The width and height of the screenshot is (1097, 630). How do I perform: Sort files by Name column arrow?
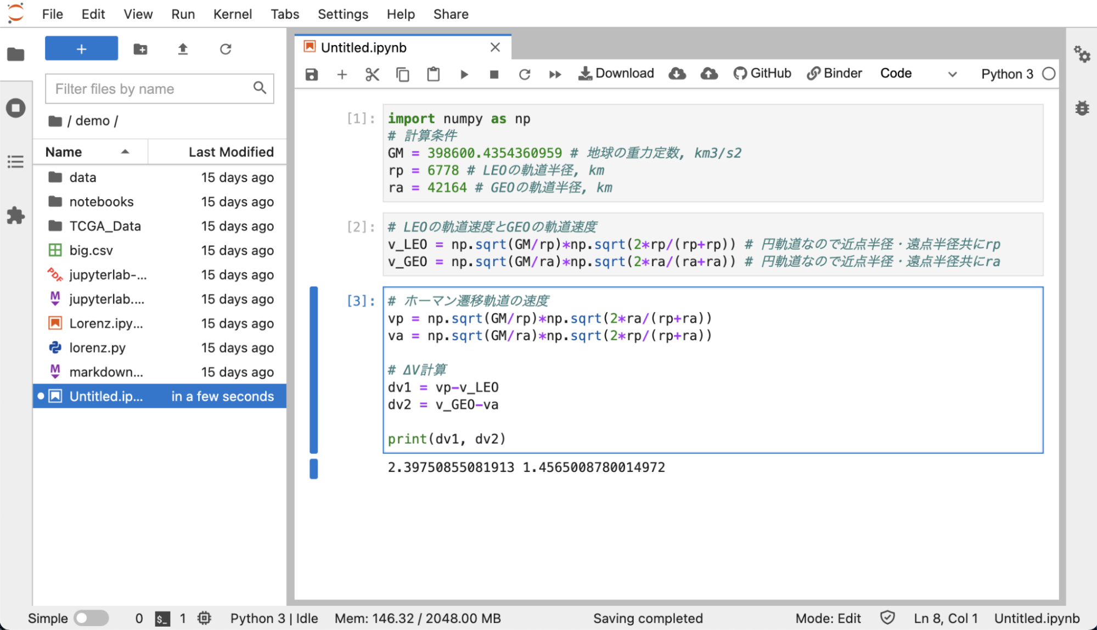click(x=125, y=152)
